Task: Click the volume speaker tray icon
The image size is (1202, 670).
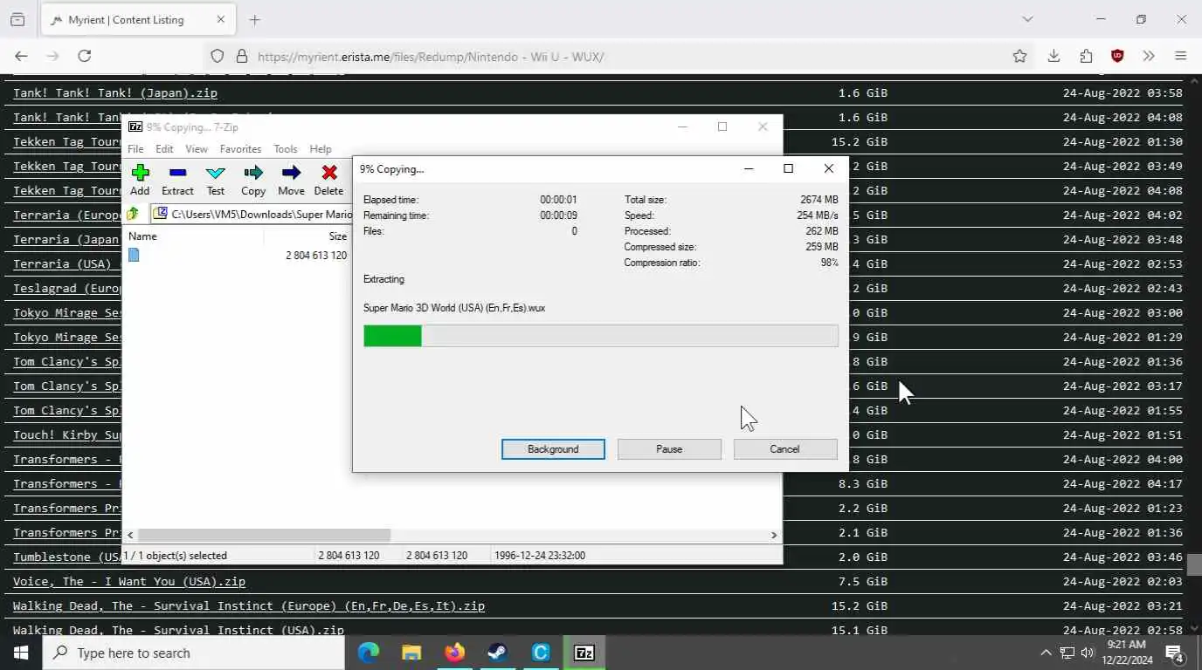Action: pos(1088,653)
